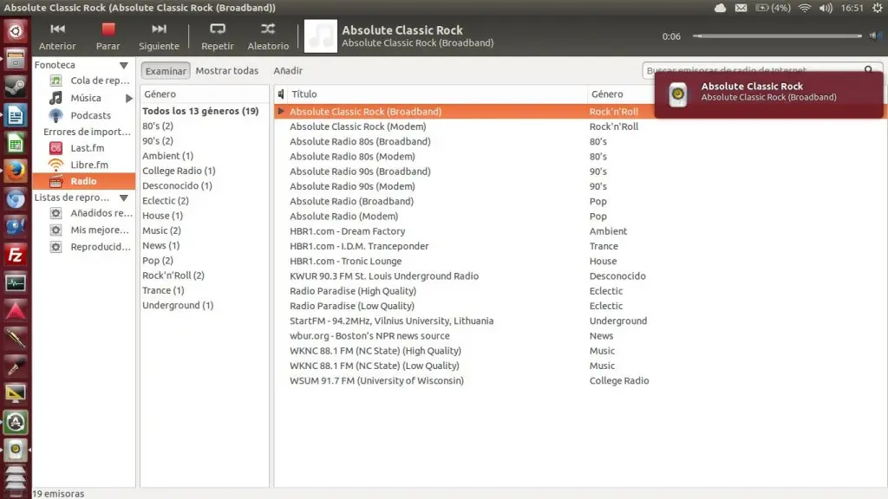Click the album art placeholder in the toolbar
Screen dimensions: 888x499
(321, 36)
